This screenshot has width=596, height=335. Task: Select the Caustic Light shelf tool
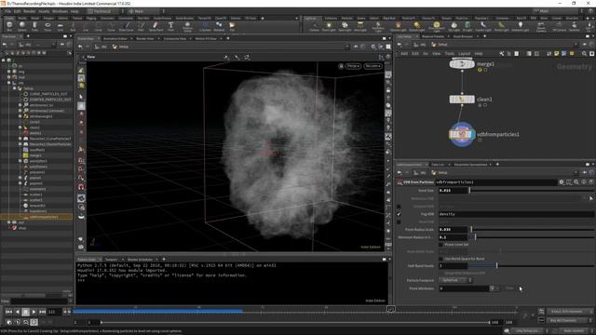(x=483, y=26)
